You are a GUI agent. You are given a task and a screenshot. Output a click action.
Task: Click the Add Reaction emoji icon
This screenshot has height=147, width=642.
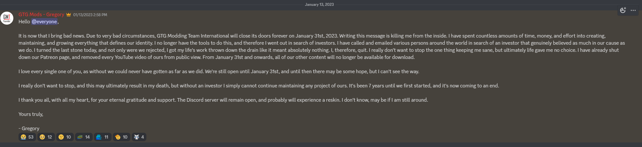(623, 10)
